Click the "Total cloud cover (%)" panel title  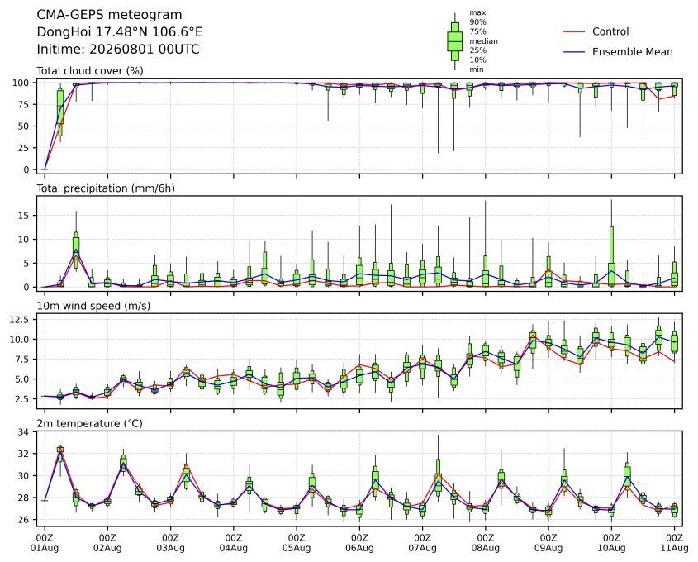[90, 71]
